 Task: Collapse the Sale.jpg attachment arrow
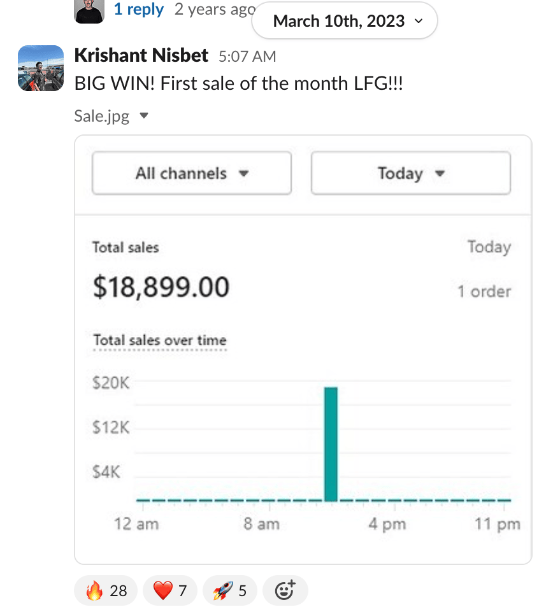[x=144, y=116]
